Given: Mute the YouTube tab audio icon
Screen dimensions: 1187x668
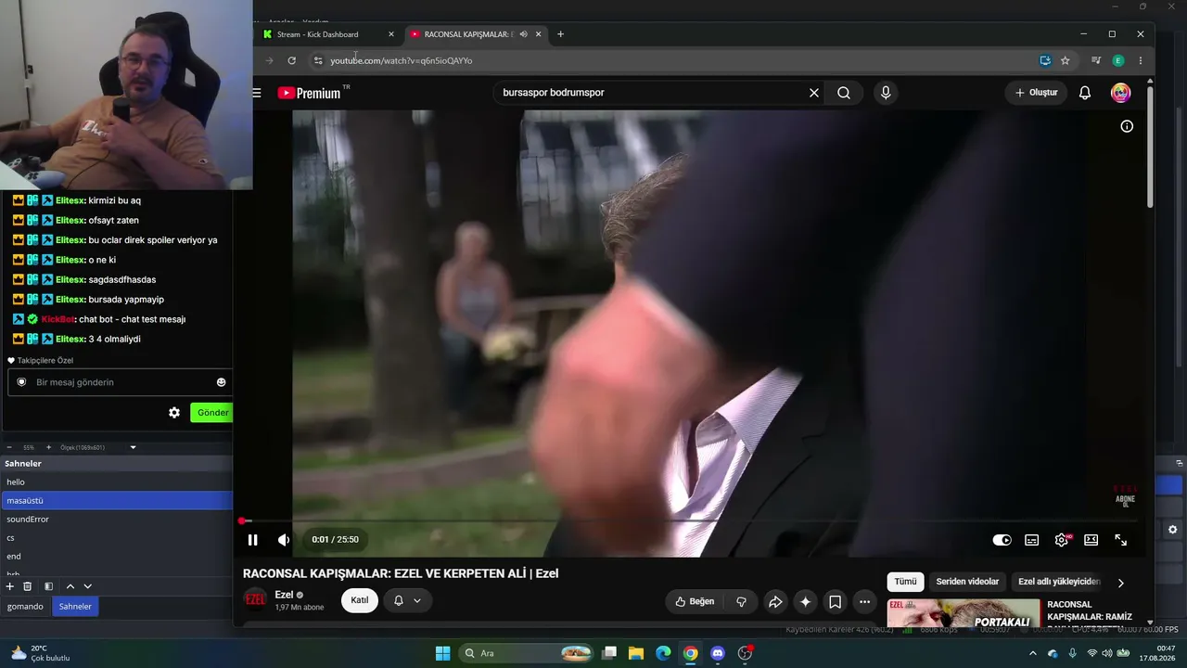Looking at the screenshot, I should (x=523, y=34).
